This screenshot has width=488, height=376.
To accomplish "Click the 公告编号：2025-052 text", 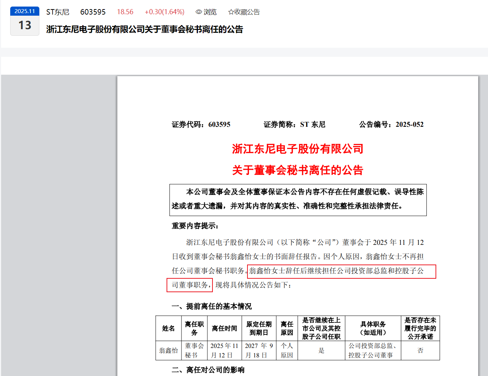I will pos(391,125).
